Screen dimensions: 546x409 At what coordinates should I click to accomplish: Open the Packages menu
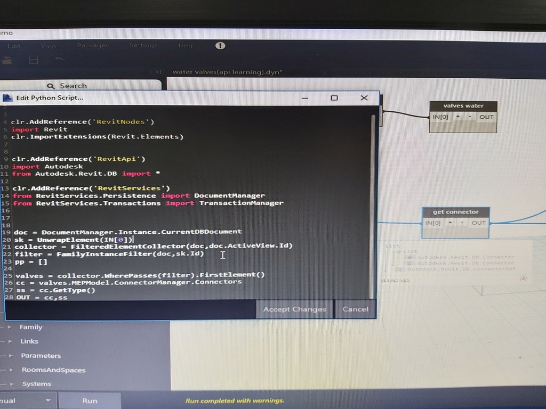click(x=93, y=46)
